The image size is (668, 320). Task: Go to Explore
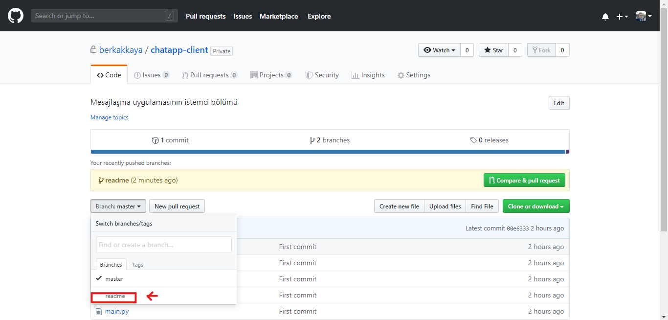point(319,16)
